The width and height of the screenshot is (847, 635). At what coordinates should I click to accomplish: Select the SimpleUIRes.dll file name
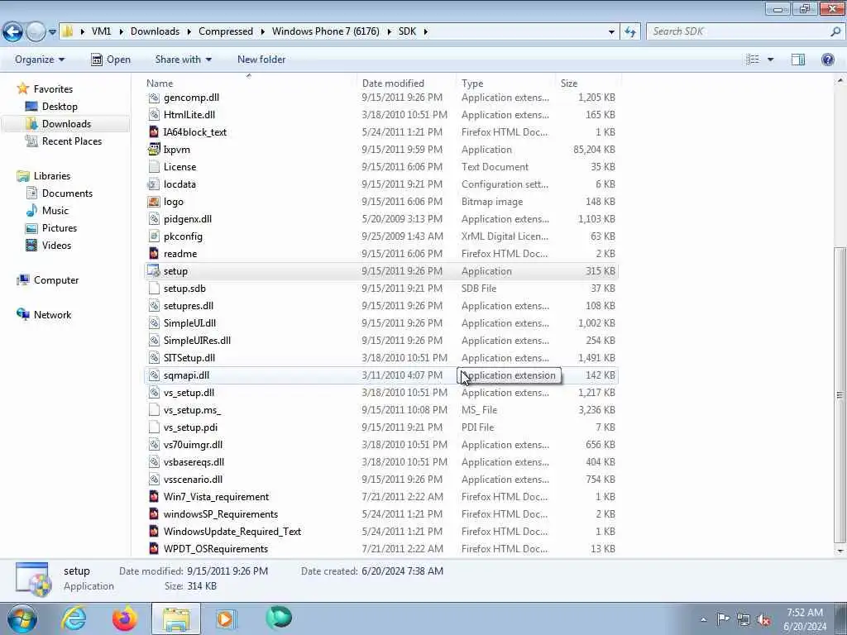197,341
